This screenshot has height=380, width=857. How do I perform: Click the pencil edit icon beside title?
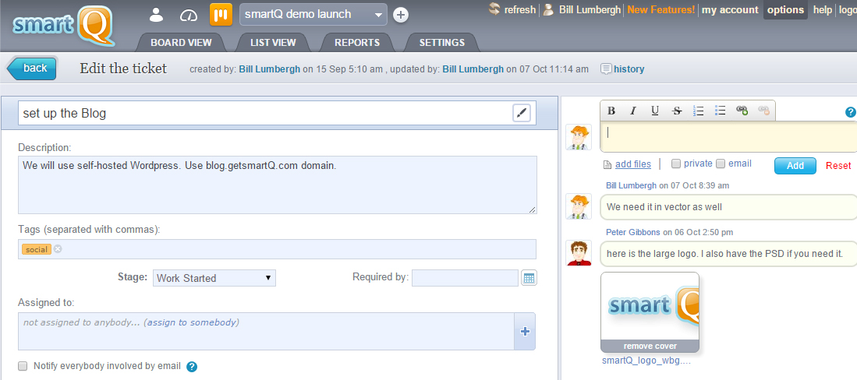[x=522, y=113]
